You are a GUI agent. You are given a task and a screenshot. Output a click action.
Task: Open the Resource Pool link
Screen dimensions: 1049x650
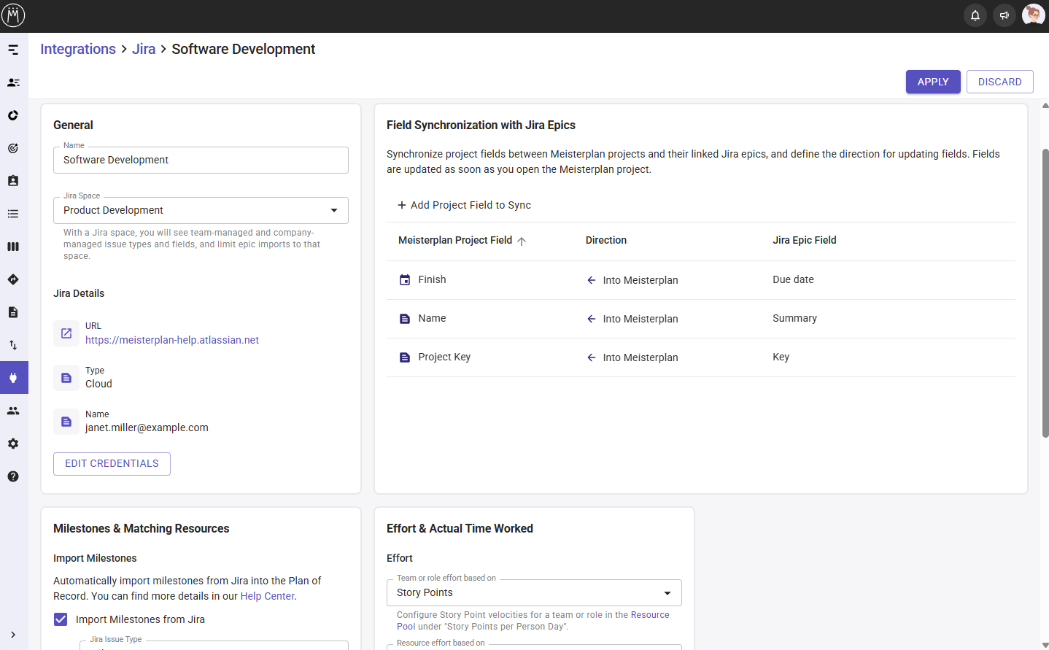(533, 621)
